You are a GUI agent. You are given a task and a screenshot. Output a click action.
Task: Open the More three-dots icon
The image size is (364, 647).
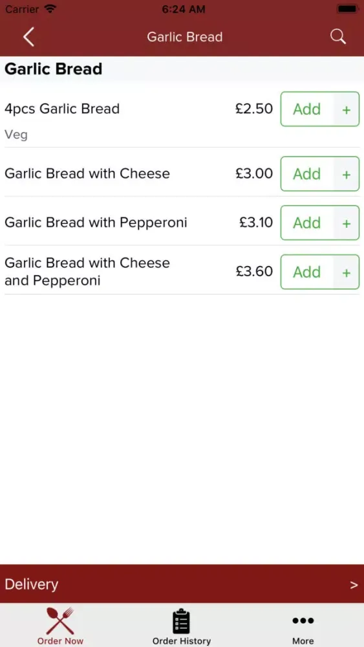point(303,620)
